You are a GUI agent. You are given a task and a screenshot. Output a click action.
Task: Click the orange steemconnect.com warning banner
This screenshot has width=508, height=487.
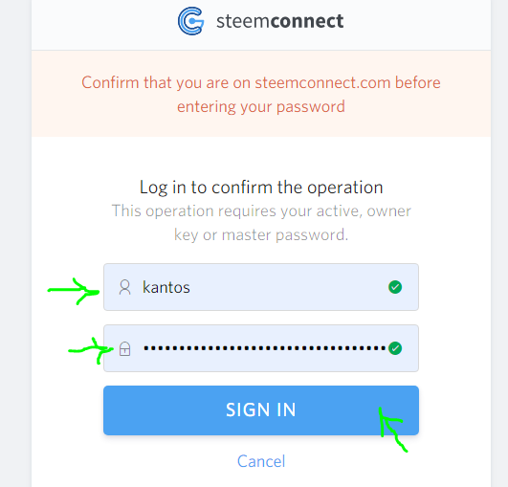click(x=261, y=94)
